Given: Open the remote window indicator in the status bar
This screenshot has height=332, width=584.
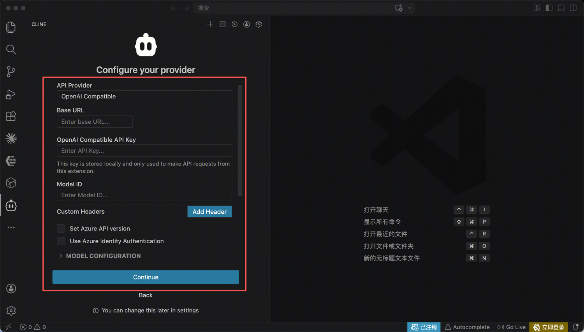Looking at the screenshot, I should [8, 327].
